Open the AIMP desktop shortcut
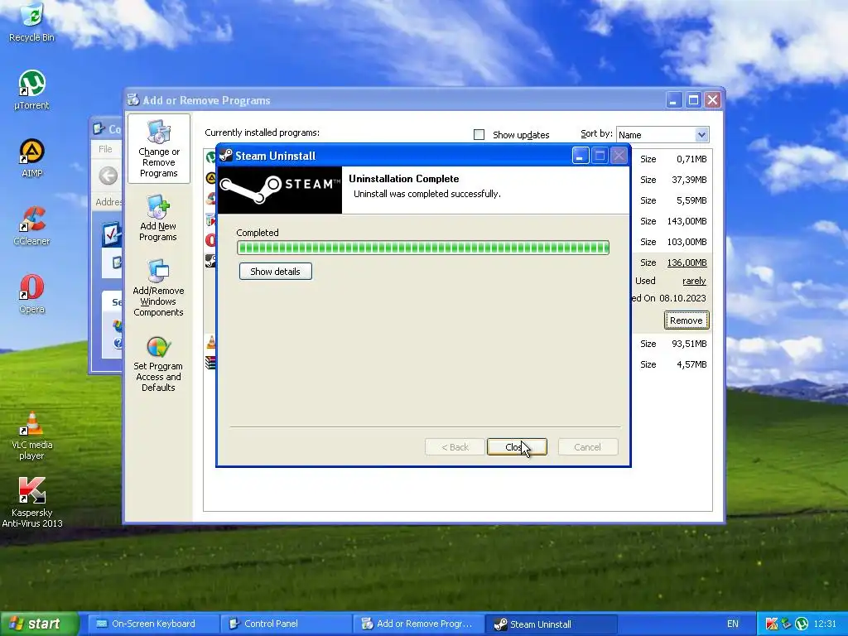Screen dimensions: 848x636 (x=32, y=158)
